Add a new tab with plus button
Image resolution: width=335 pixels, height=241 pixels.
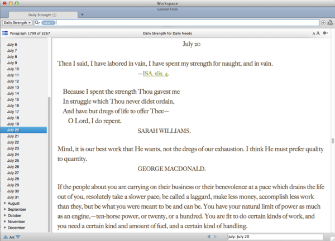coord(82,14)
